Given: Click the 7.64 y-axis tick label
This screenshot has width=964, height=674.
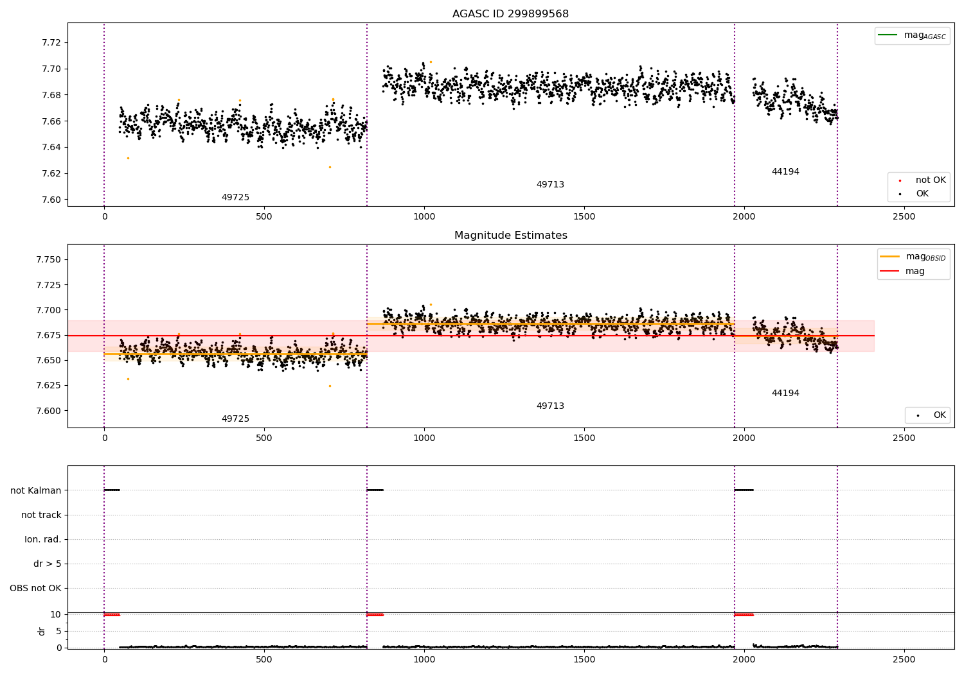Looking at the screenshot, I should (51, 147).
